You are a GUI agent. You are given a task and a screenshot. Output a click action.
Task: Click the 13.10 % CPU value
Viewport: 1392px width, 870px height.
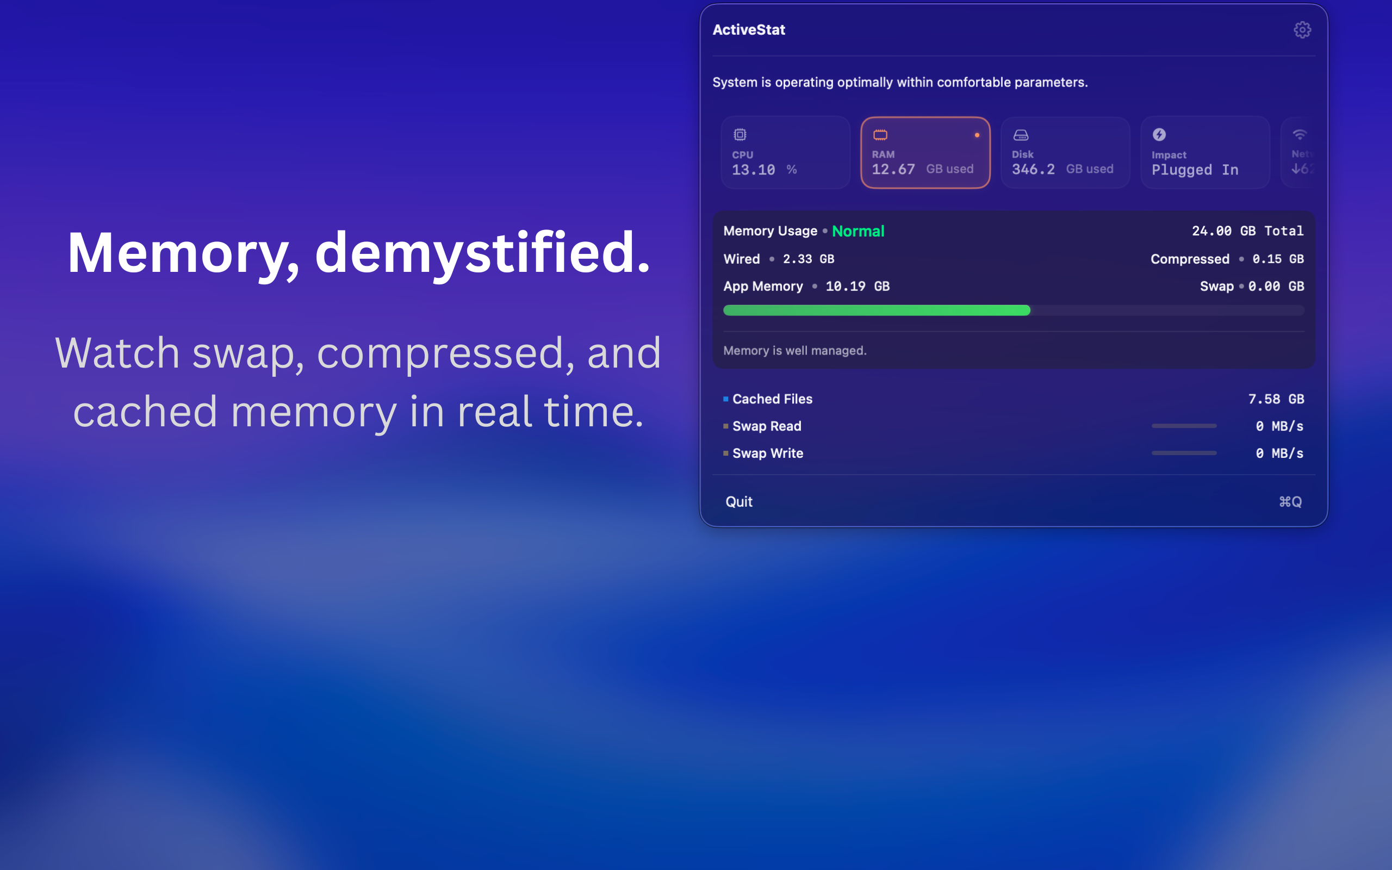point(764,170)
